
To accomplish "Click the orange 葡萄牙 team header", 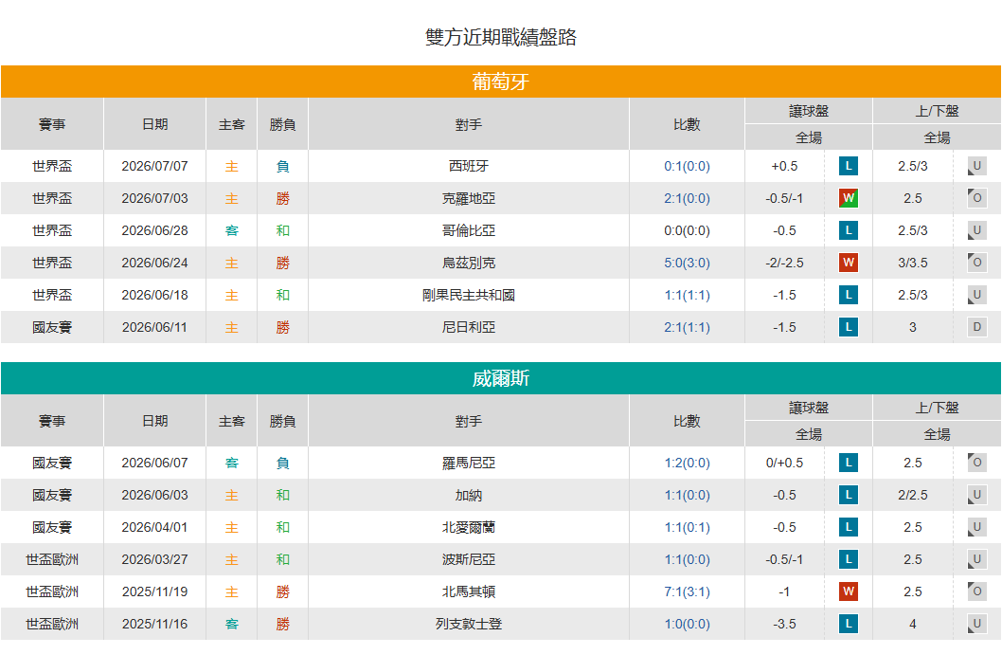I will click(501, 82).
